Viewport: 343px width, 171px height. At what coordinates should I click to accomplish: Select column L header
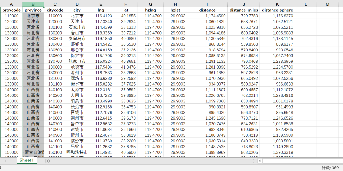306,4
